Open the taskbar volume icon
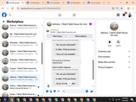This screenshot has height=102, width=136. (x=119, y=100)
